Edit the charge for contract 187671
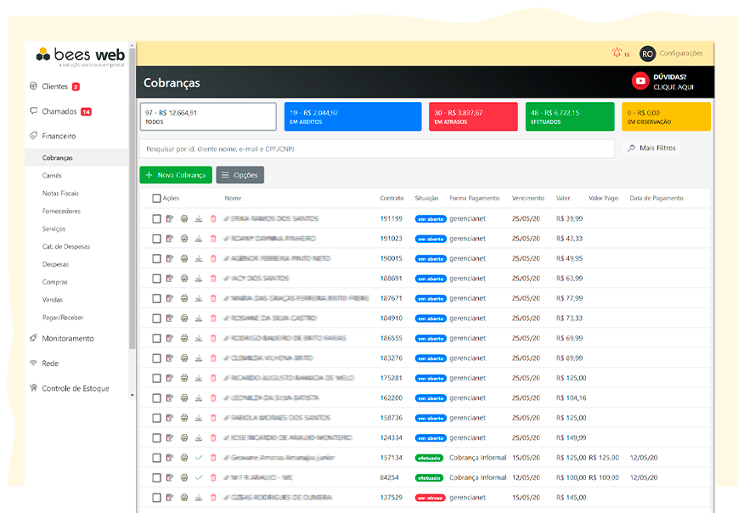 point(169,298)
